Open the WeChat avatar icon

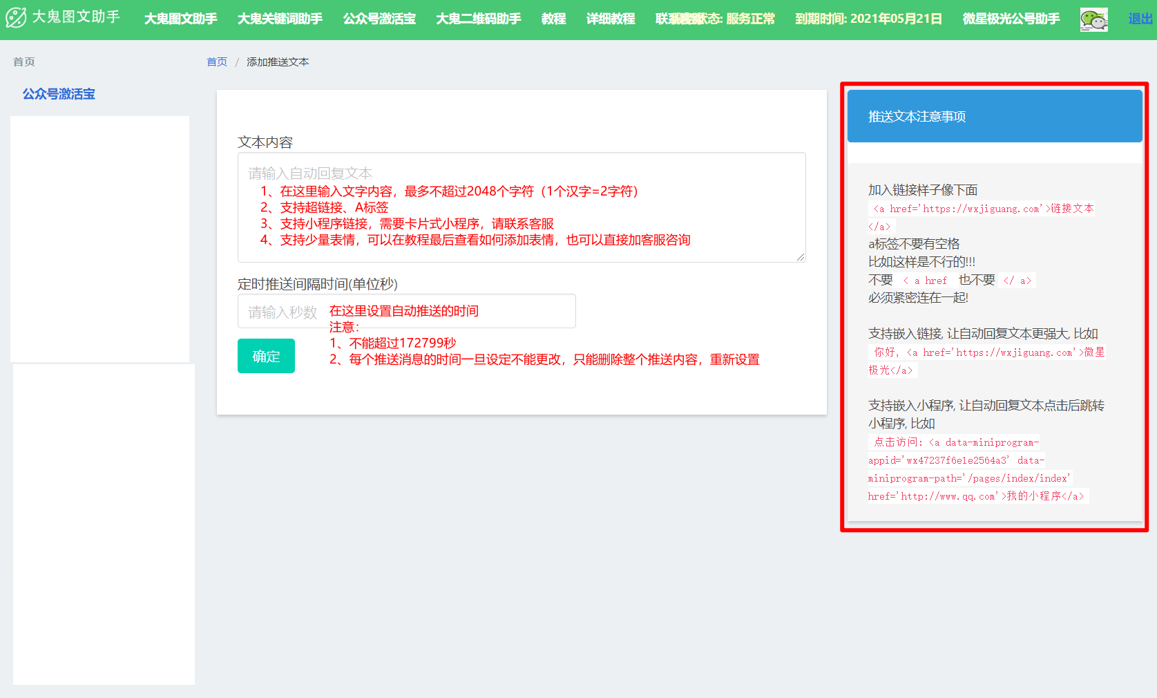point(1093,19)
